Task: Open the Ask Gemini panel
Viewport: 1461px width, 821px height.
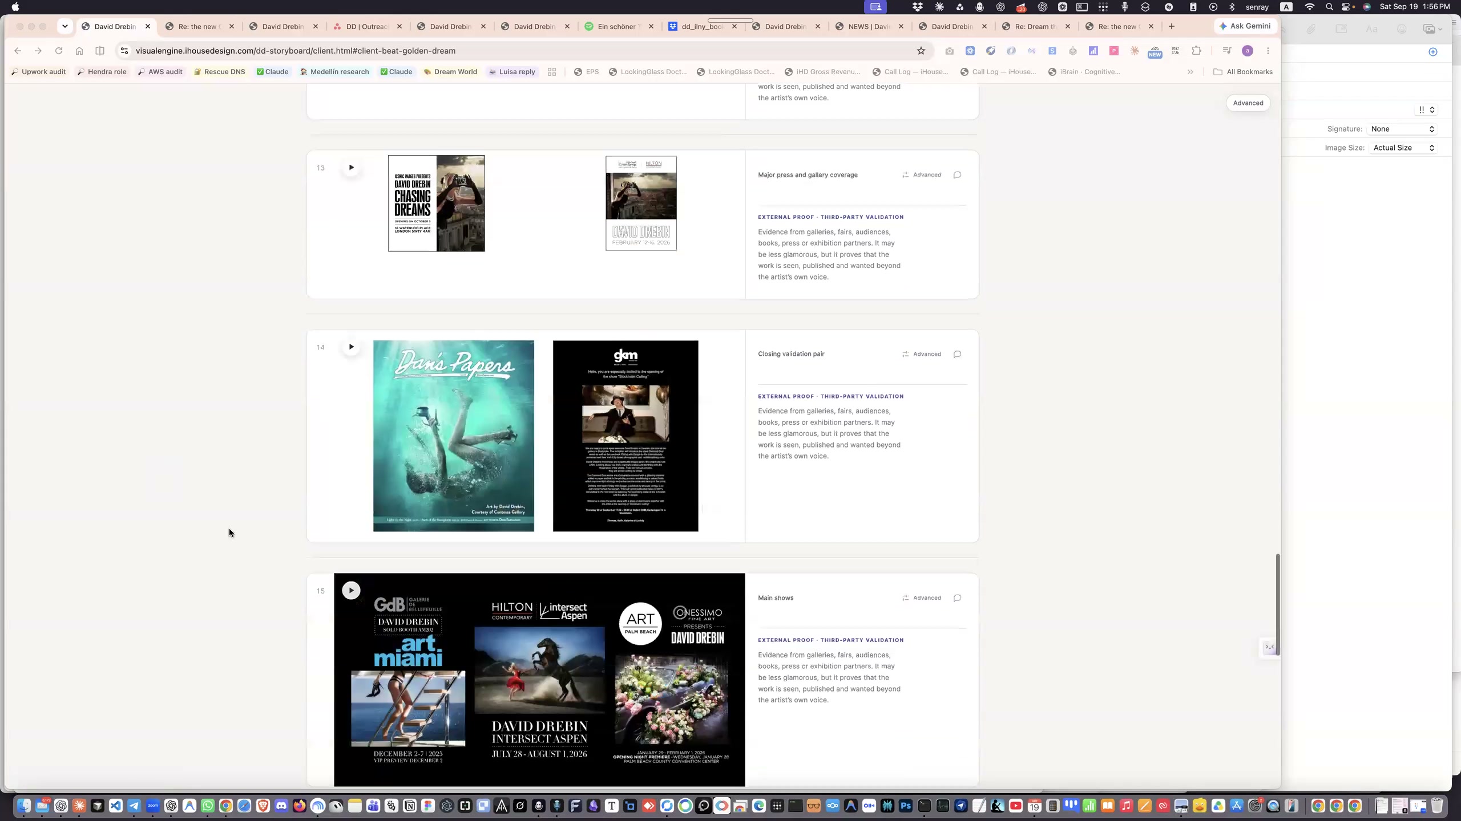Action: click(x=1245, y=26)
